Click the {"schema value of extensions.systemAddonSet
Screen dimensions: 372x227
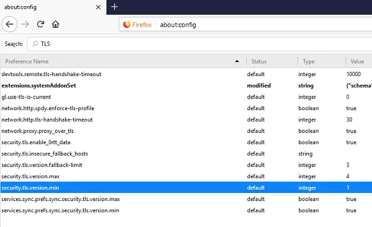pos(359,85)
